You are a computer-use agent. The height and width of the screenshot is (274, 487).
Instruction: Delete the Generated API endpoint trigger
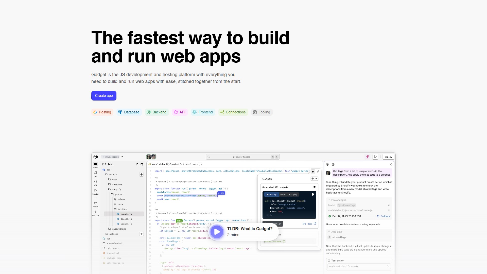click(315, 187)
